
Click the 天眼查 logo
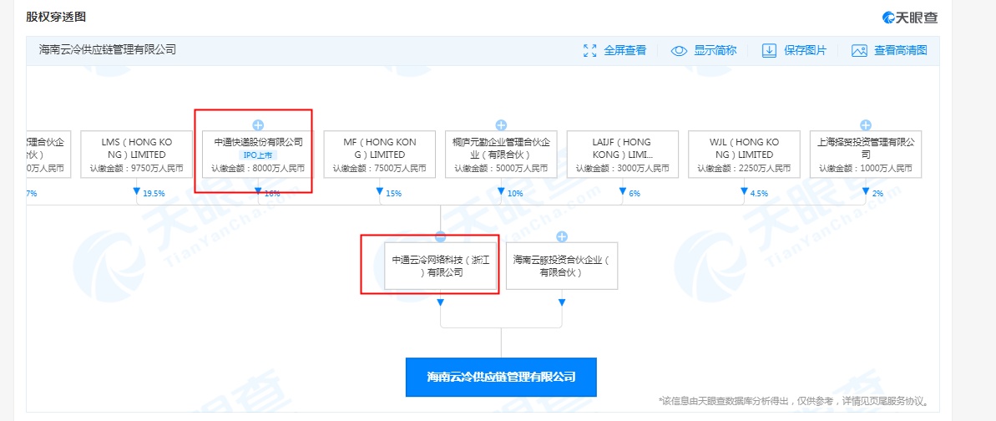910,18
